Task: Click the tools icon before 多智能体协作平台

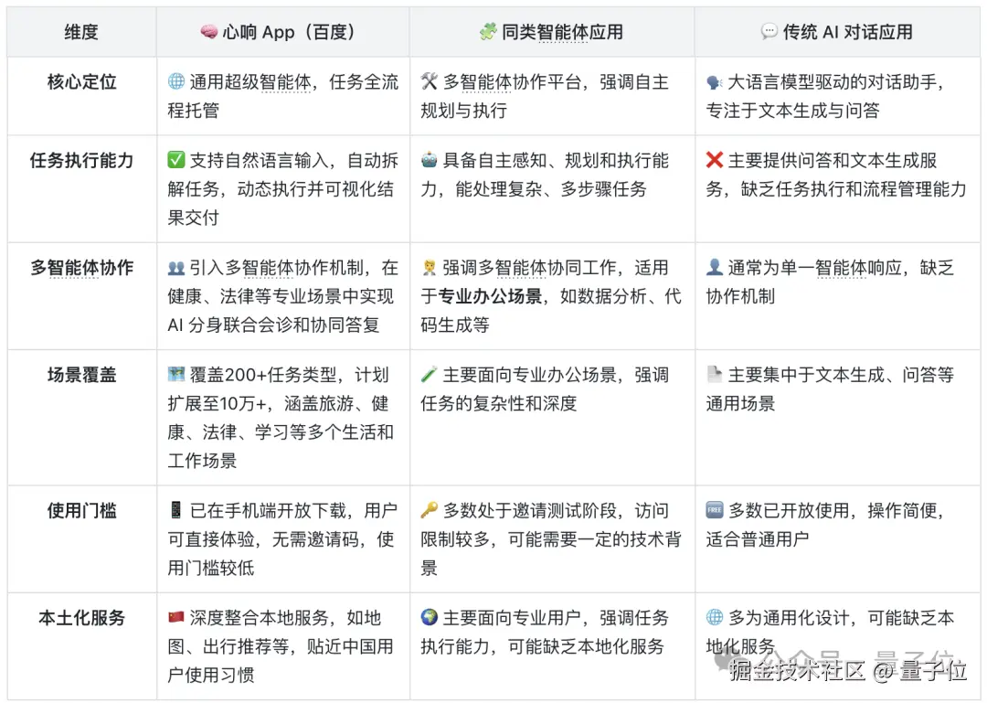Action: pos(430,81)
